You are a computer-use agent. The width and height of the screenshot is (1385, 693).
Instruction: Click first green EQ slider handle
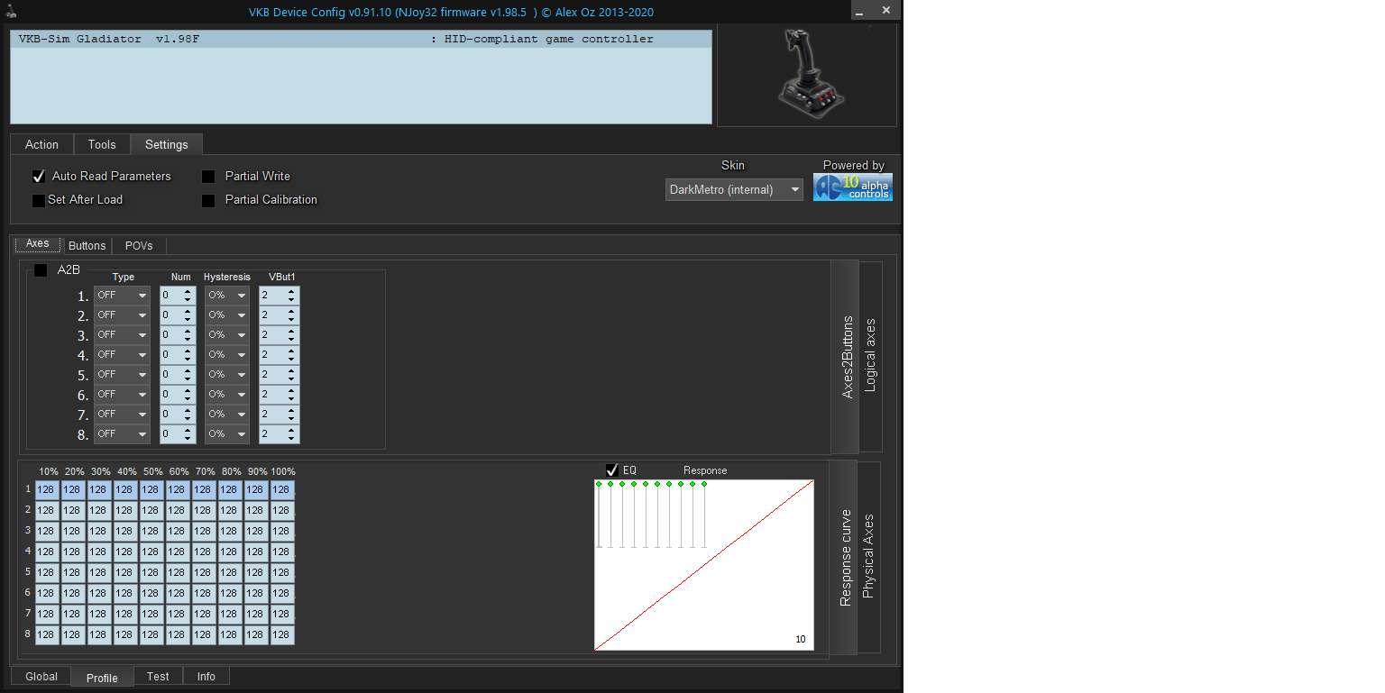(599, 484)
